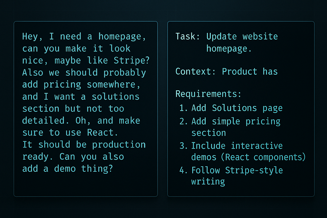Click the word 'writing' in requirement 4
Viewport: 327px width, 218px height.
208,182
